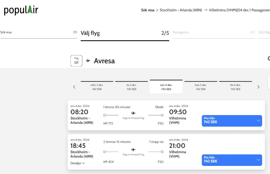Go back to Sök resa step
Image resolution: width=270 pixels, height=174 pixels.
point(38,32)
